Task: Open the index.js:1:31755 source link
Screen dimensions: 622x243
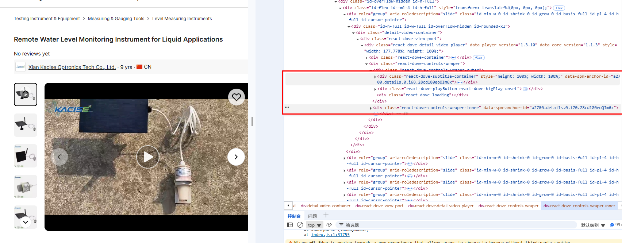Action: [x=330, y=235]
